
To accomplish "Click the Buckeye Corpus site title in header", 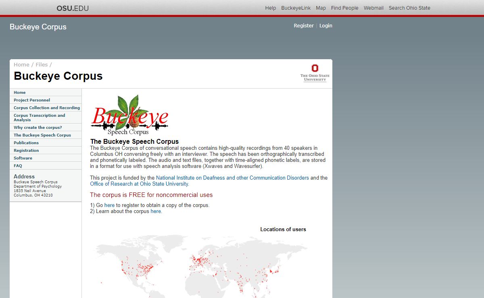I will click(38, 27).
